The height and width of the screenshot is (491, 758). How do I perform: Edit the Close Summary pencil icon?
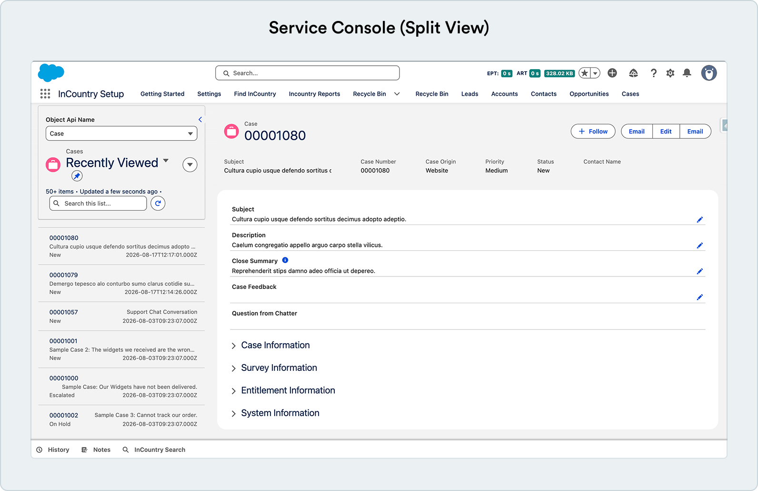pyautogui.click(x=699, y=271)
